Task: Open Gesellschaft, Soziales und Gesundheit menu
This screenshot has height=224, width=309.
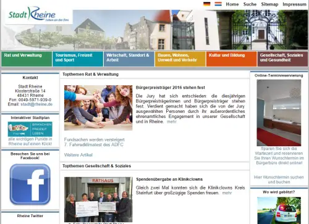Action: pyautogui.click(x=282, y=59)
